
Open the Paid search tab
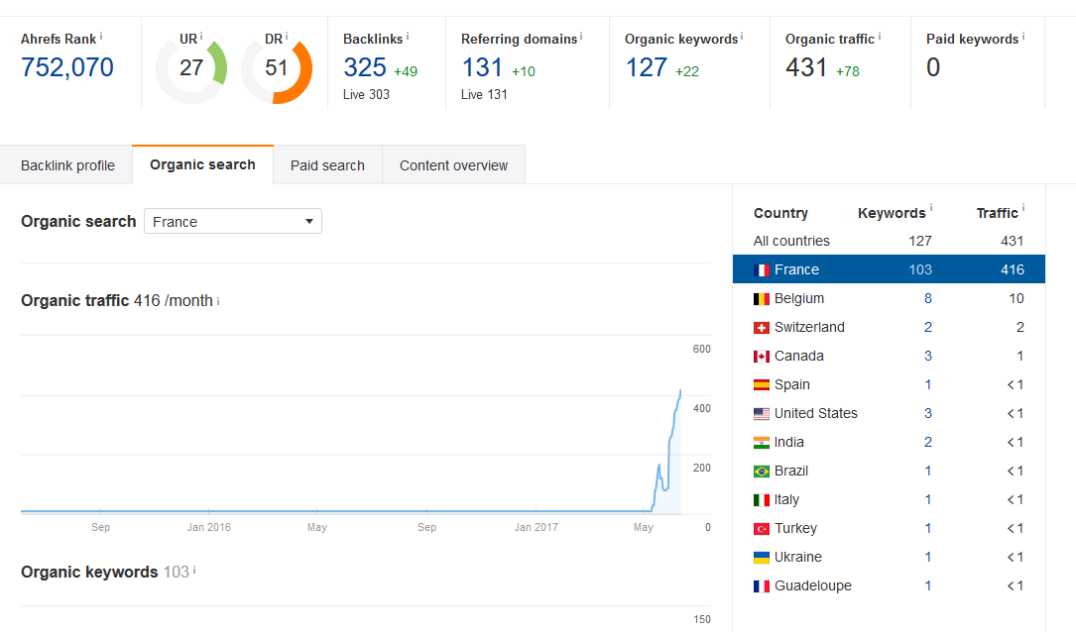(x=327, y=165)
